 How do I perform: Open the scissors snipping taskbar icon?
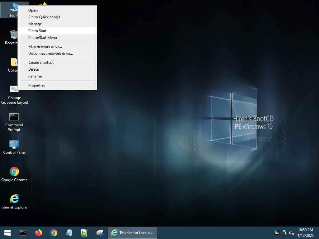(100, 233)
